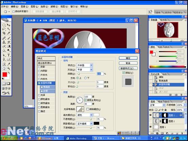The width and height of the screenshot is (188, 141).
Task: Select the Custom Shape tool
Action: click(8, 59)
